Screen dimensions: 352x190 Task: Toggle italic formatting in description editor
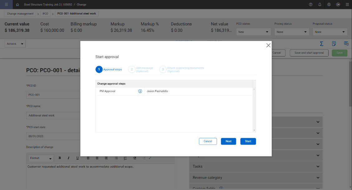coord(68,158)
